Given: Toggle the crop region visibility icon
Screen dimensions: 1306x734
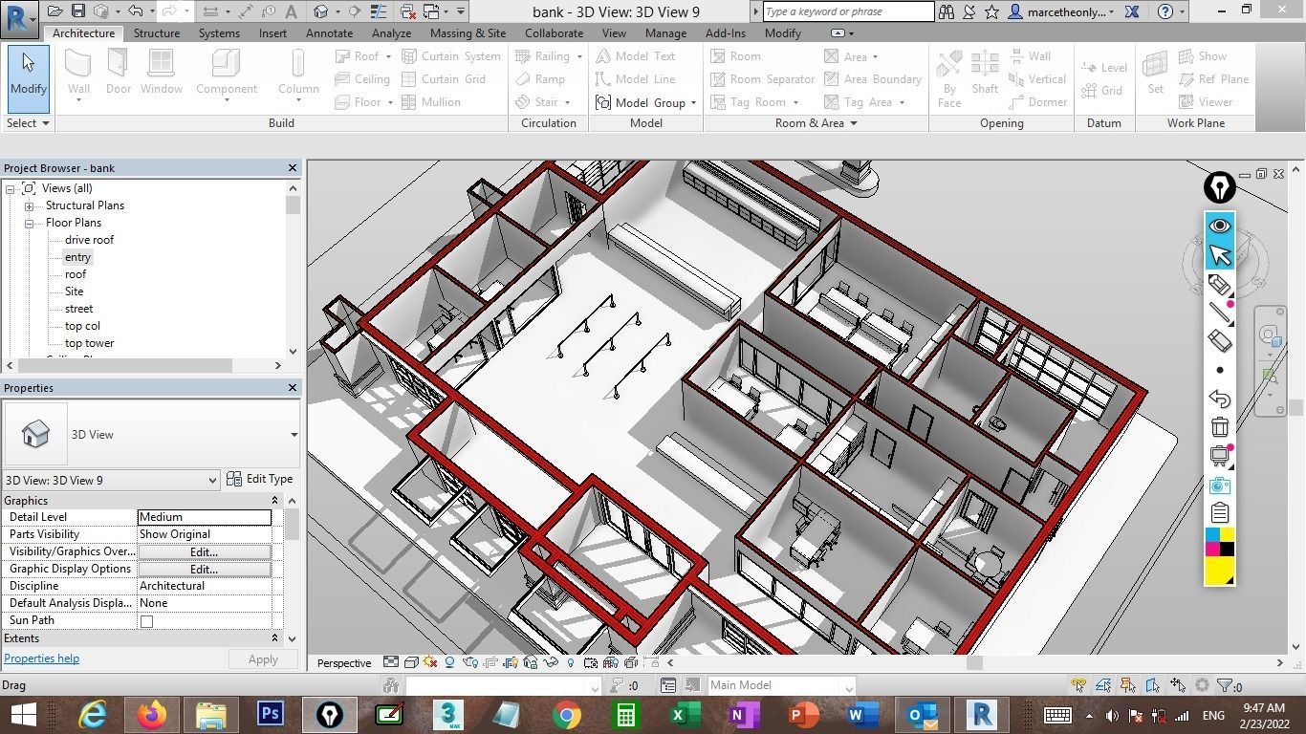Looking at the screenshot, I should [511, 661].
